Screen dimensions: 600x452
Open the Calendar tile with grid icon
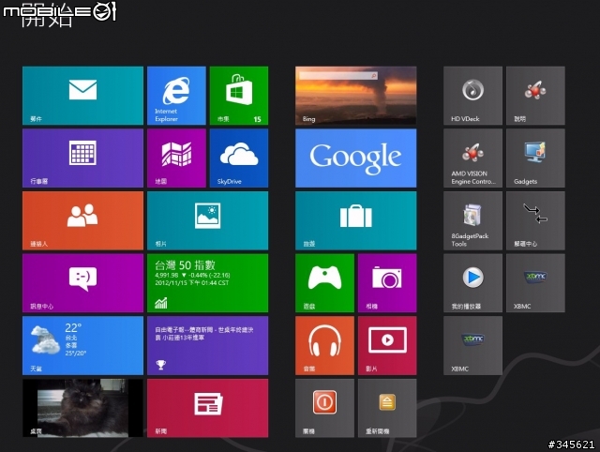click(82, 158)
